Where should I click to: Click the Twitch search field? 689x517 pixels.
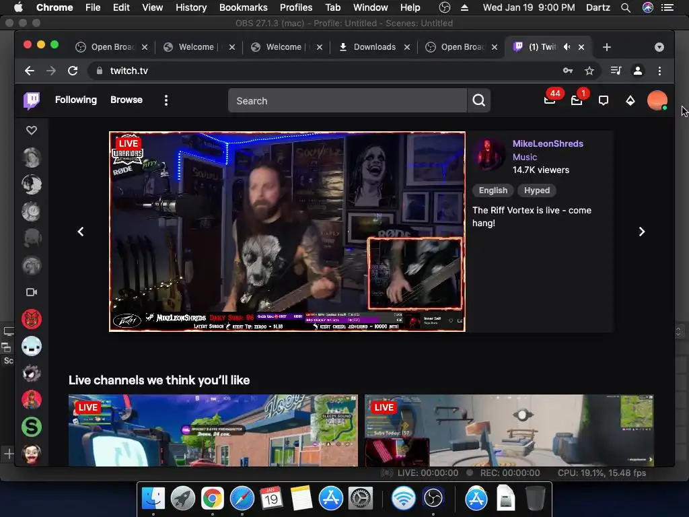coord(347,101)
